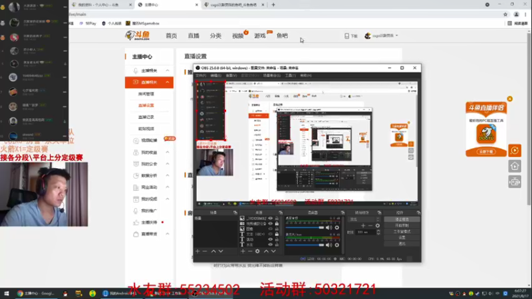Add a new source with the plus icon
532x299 pixels.
click(243, 251)
